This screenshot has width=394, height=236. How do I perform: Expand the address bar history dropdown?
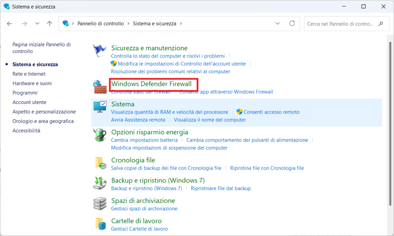278,23
